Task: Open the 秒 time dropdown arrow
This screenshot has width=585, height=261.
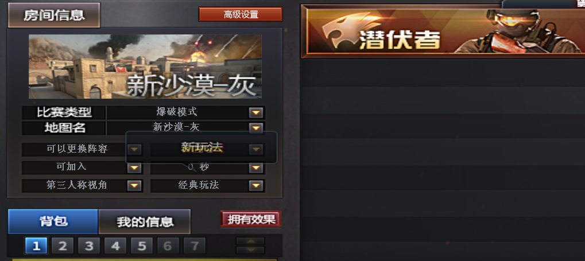Action: pyautogui.click(x=255, y=167)
